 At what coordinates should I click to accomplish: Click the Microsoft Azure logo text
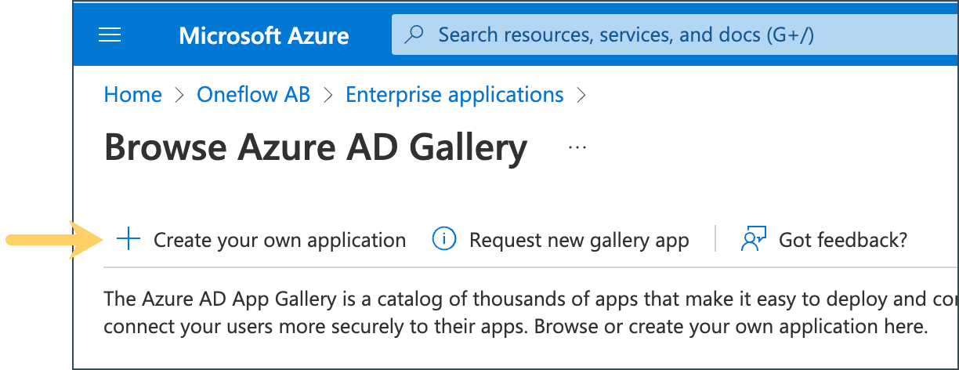[x=264, y=35]
